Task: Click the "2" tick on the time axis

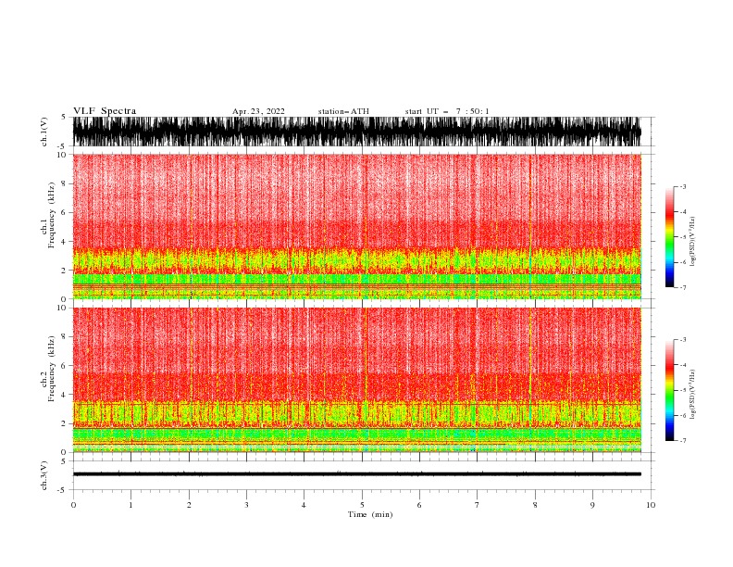Action: pyautogui.click(x=189, y=505)
